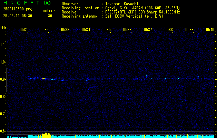Click the Observer field label
Screen dimensions: 217x138
click(70, 4)
